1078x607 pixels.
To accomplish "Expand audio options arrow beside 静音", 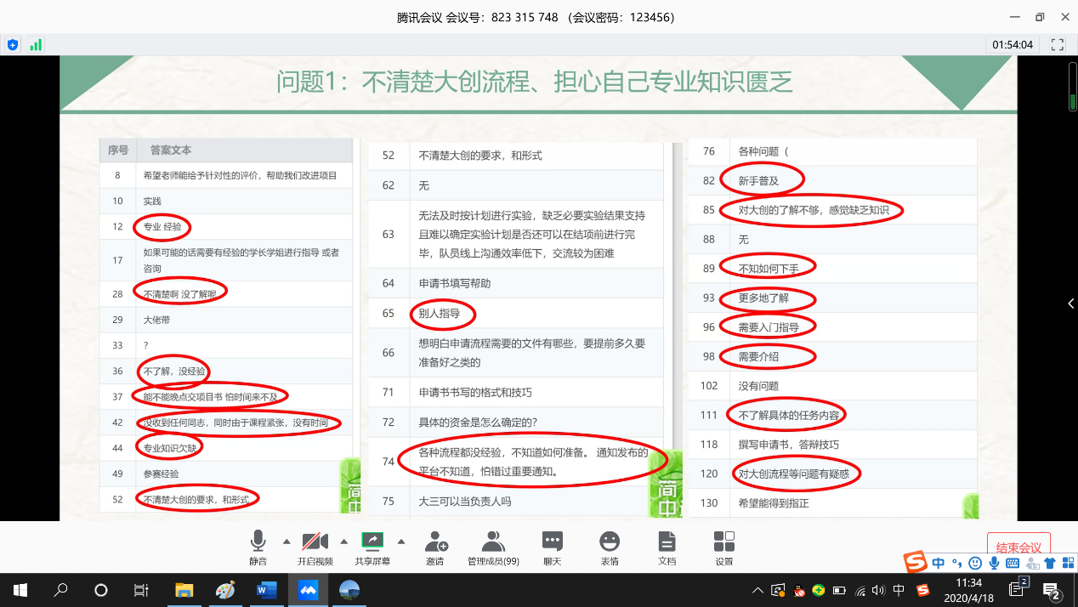I will click(287, 542).
